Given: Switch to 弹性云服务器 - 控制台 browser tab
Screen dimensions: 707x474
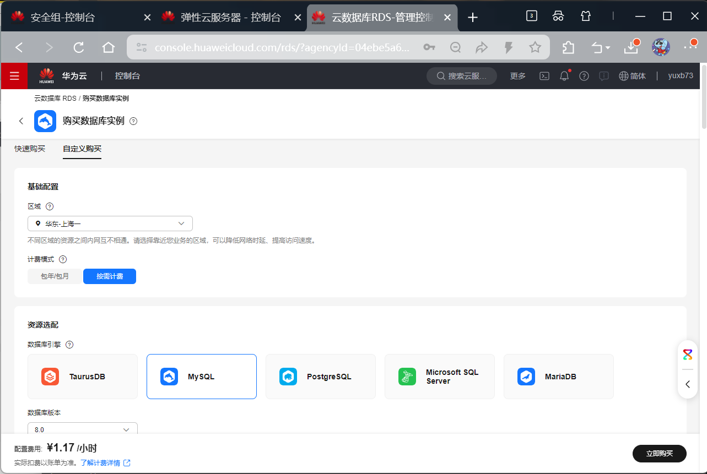Looking at the screenshot, I should 231,18.
